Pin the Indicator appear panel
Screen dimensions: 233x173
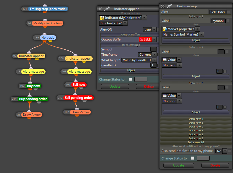[x=107, y=9]
